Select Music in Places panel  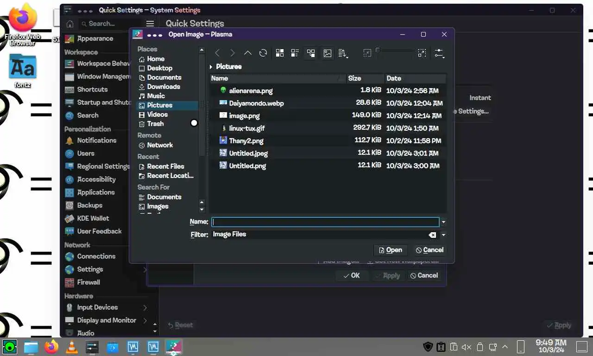click(x=168, y=96)
